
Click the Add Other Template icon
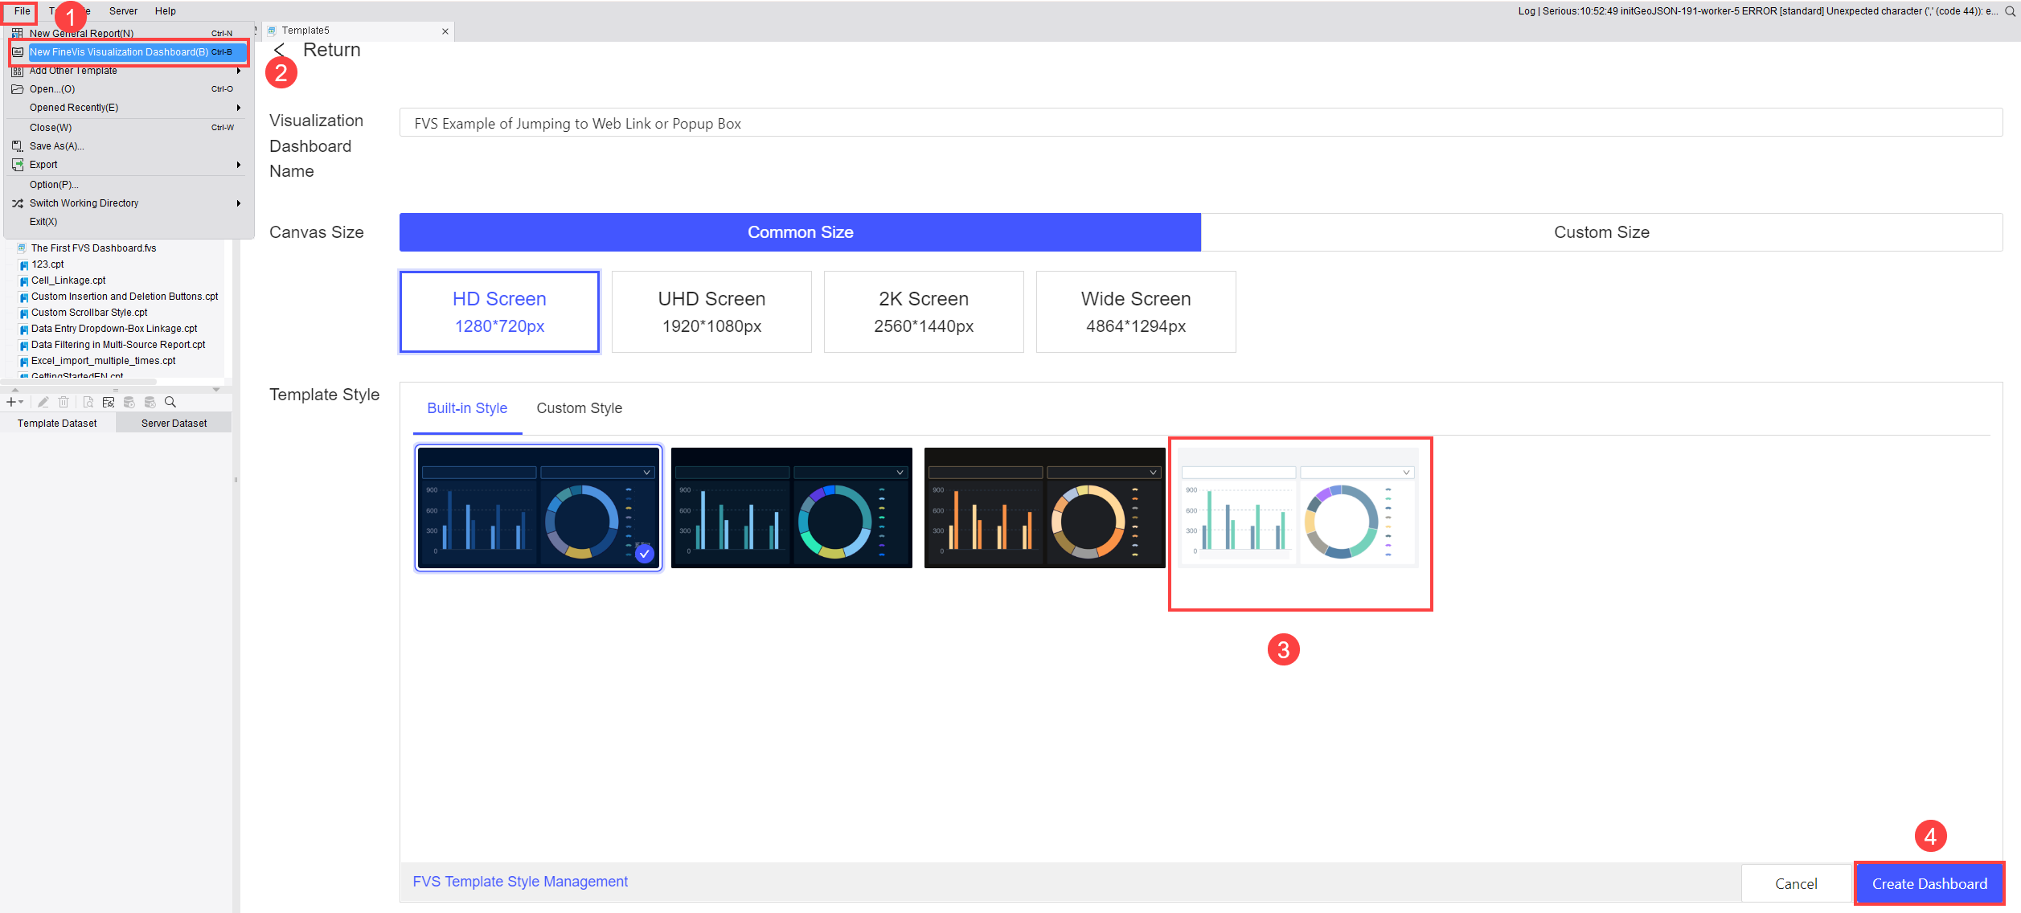(x=17, y=71)
